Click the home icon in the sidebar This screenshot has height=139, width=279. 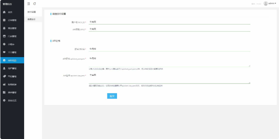pyautogui.click(x=4, y=12)
